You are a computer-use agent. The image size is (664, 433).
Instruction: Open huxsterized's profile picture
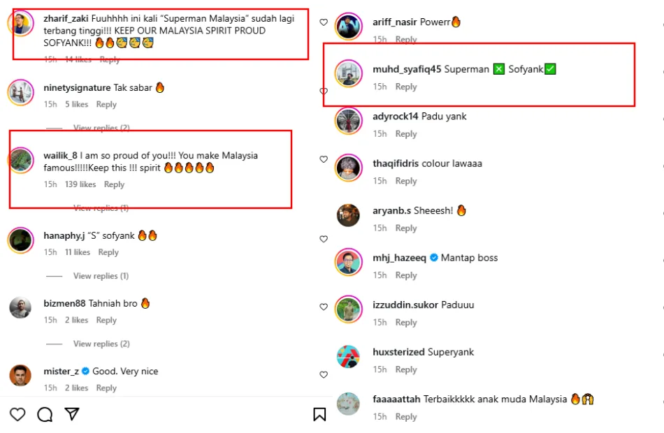point(348,357)
